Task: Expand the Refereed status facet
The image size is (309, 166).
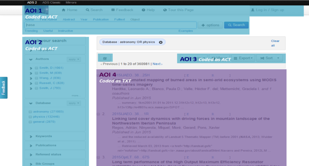Action: click(x=31, y=155)
